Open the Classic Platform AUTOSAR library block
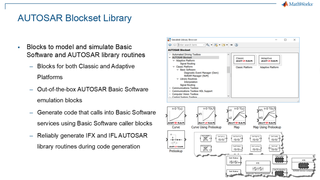This screenshot has width=320, height=180. (x=244, y=60)
